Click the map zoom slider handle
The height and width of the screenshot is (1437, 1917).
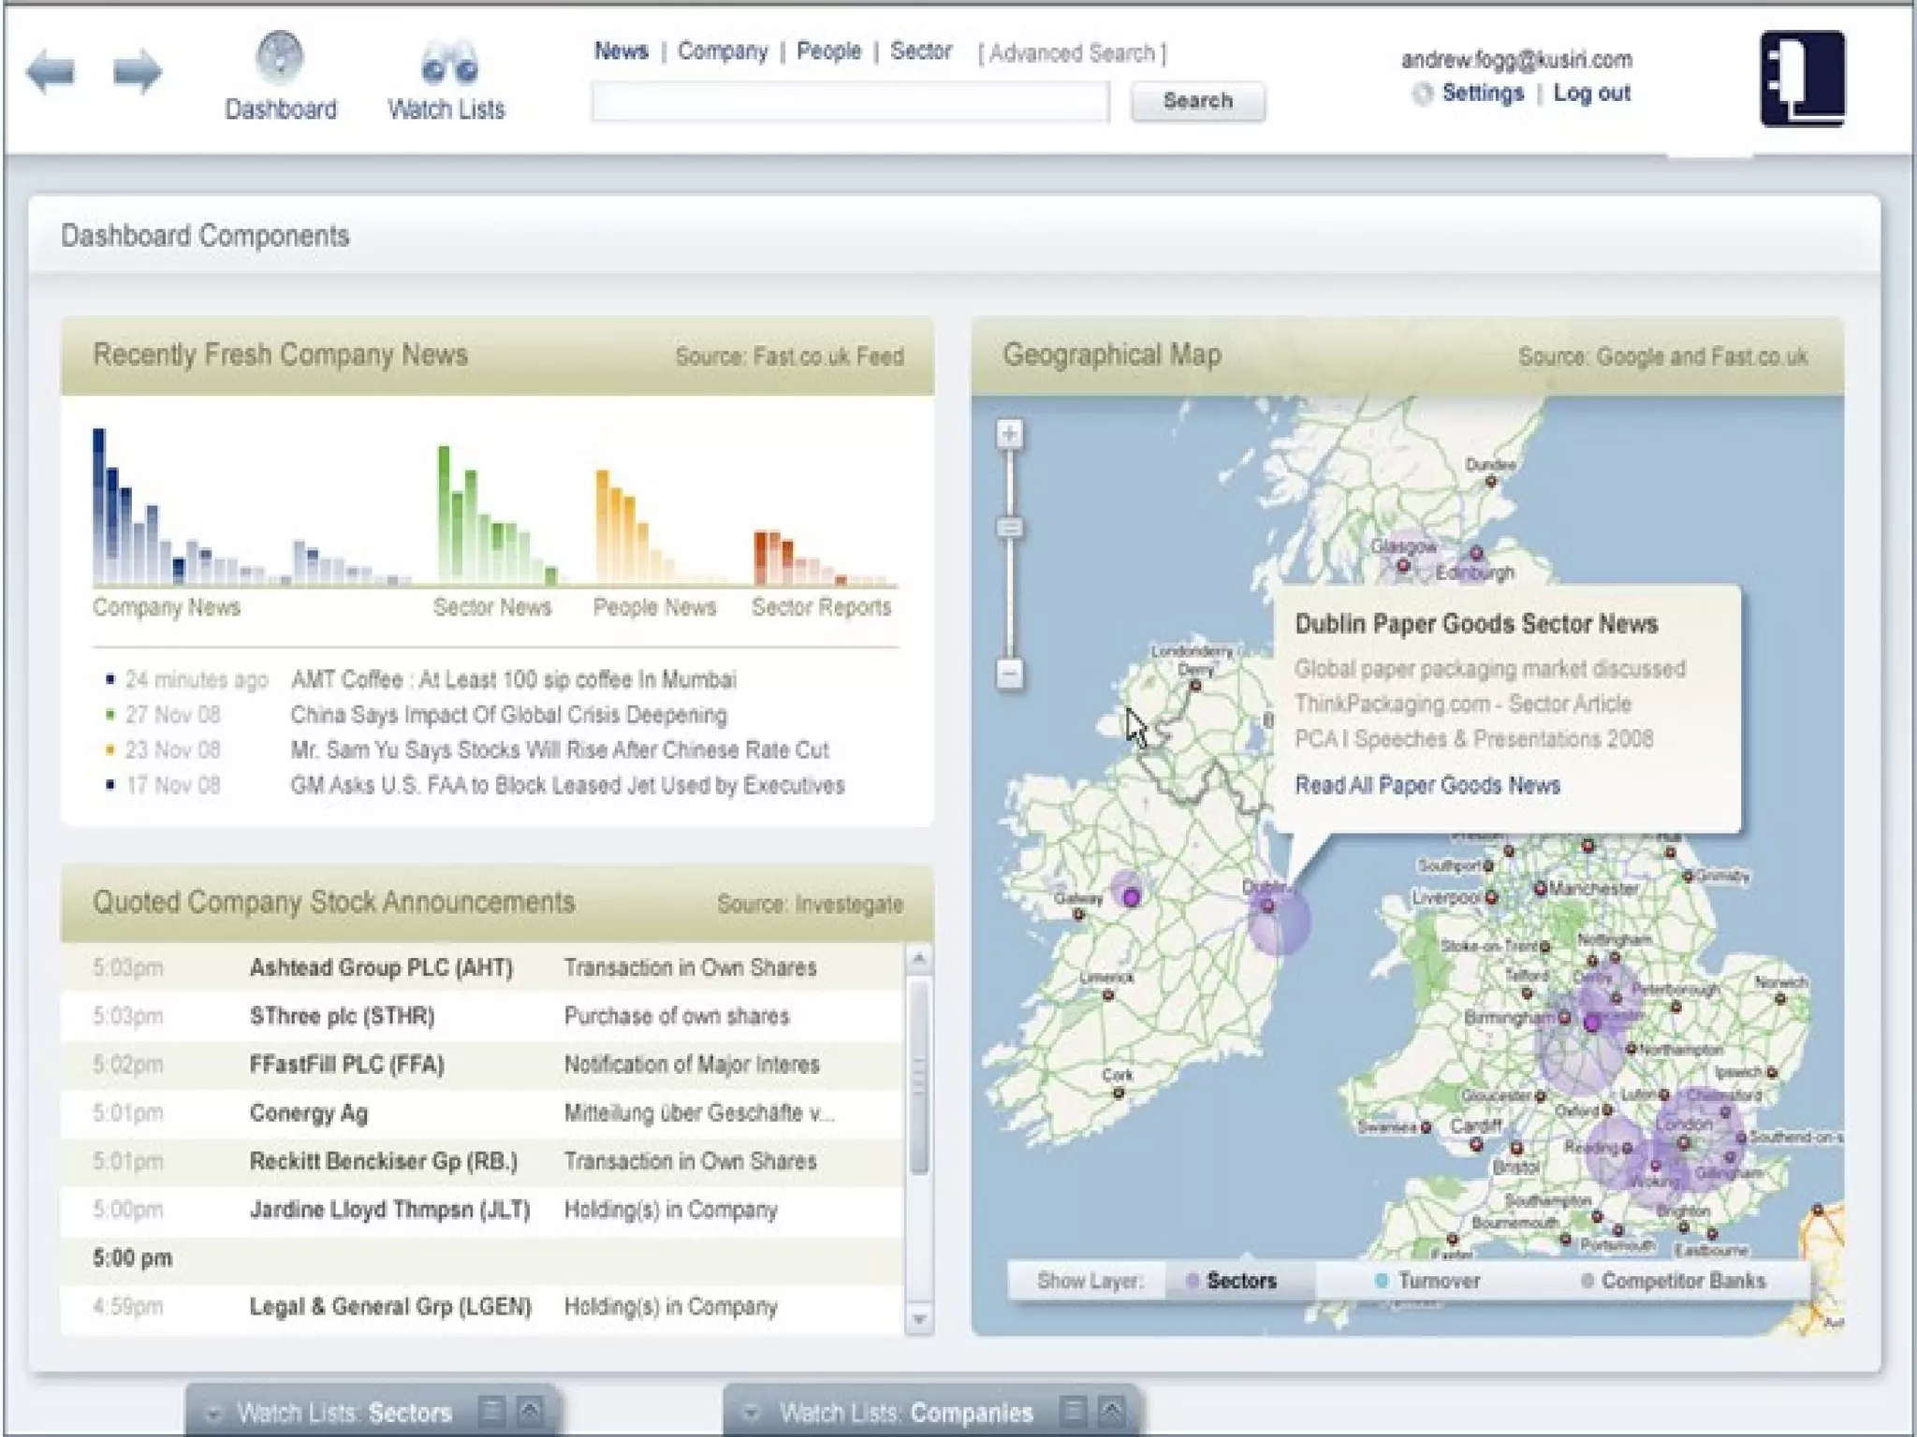coord(1009,529)
